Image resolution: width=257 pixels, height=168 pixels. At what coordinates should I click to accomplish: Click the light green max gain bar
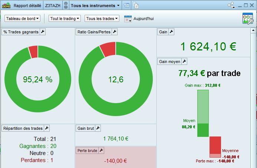coord(203,106)
